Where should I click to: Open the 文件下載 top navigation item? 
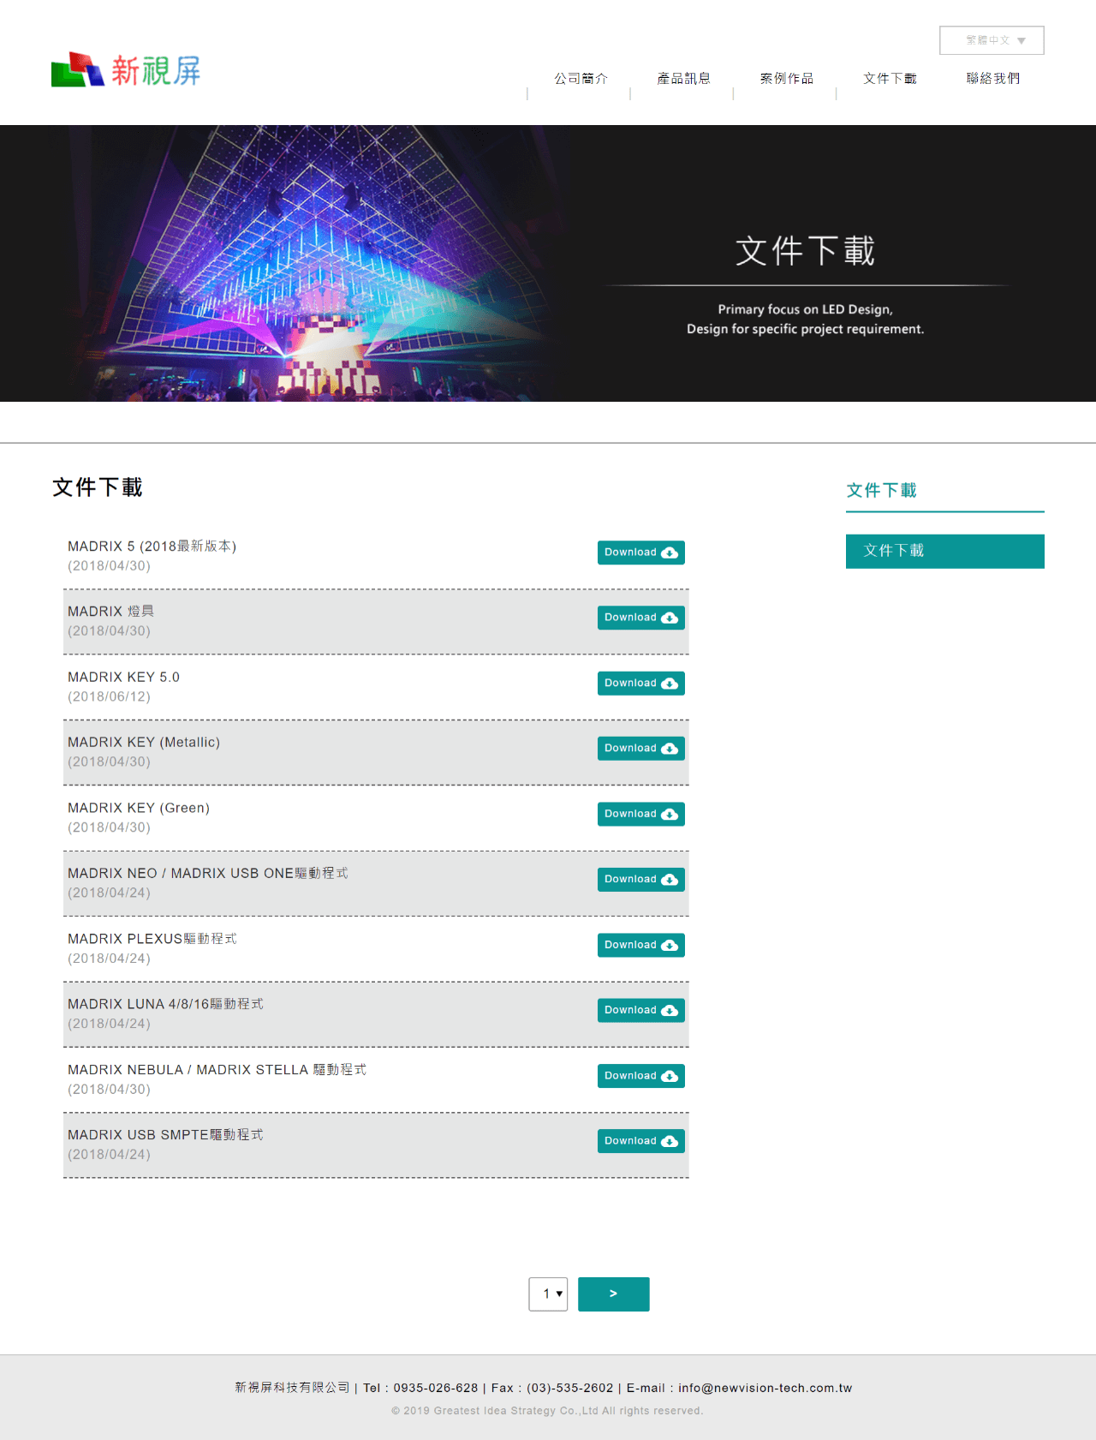coord(890,79)
